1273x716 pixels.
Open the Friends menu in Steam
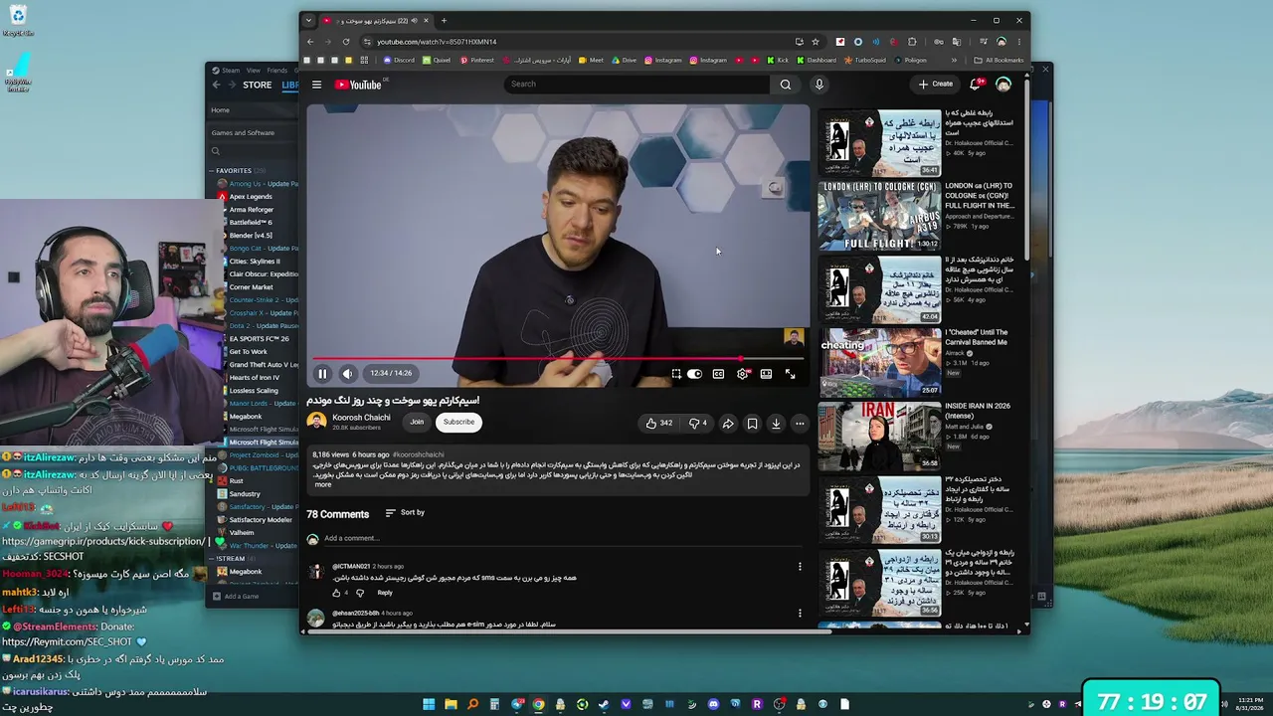[x=277, y=71]
